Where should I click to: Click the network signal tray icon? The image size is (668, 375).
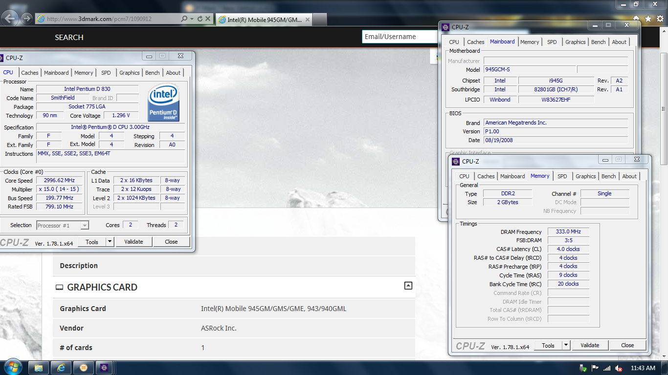[607, 368]
